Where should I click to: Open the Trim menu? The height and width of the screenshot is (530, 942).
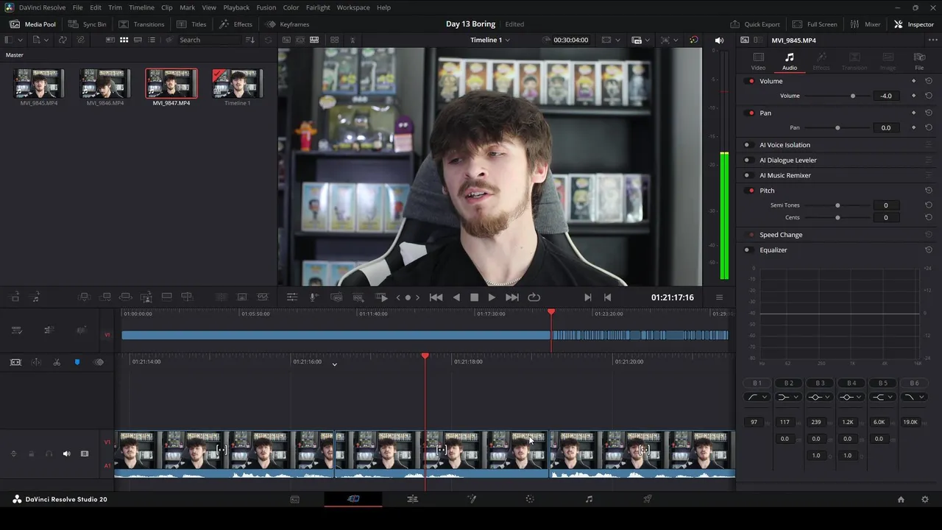click(115, 7)
